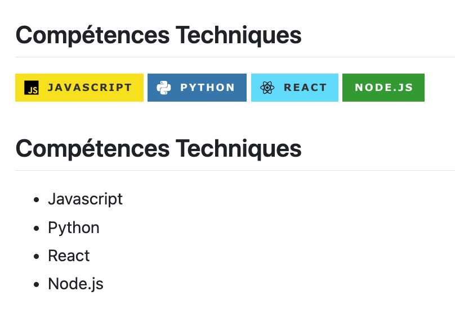455x328 pixels.
Task: Click the bullet dot before Node.js
Action: click(37, 284)
